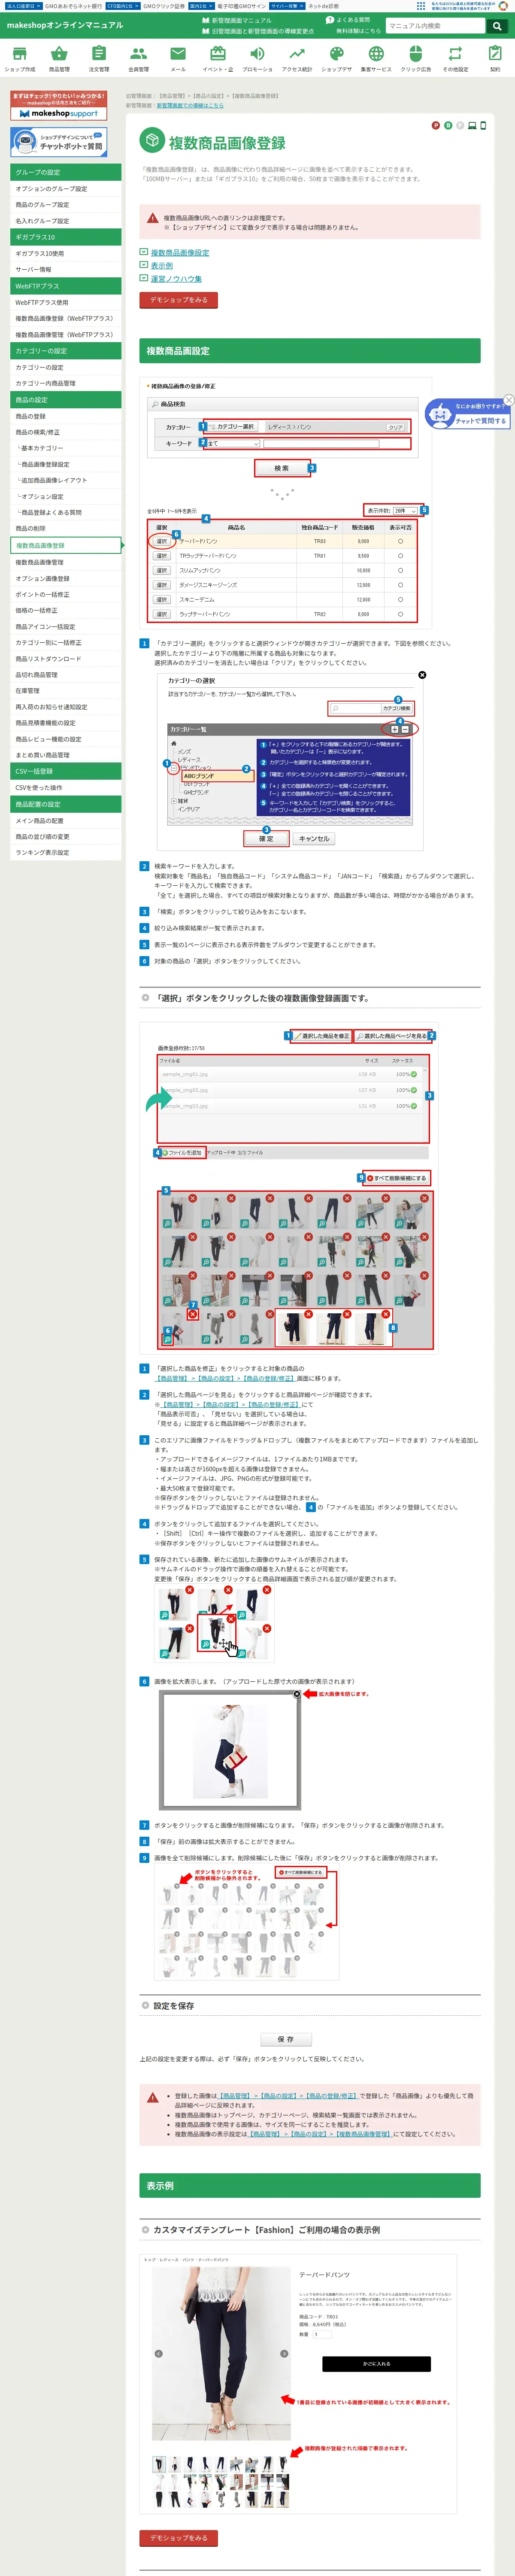Open GMOあおぞらネット銀行 top link
Screen dimensions: 515x2576
click(73, 6)
